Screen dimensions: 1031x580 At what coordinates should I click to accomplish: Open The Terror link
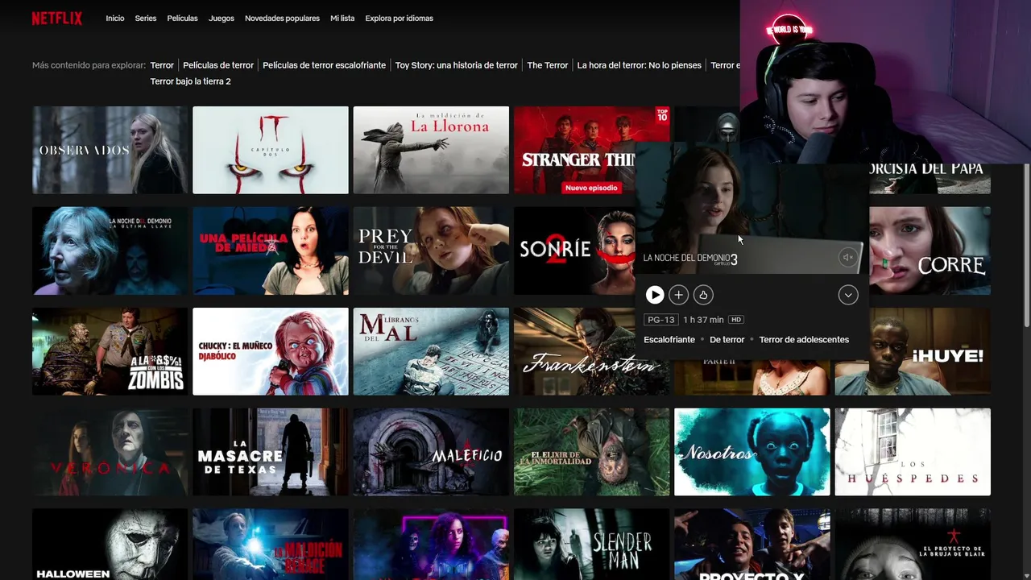548,65
